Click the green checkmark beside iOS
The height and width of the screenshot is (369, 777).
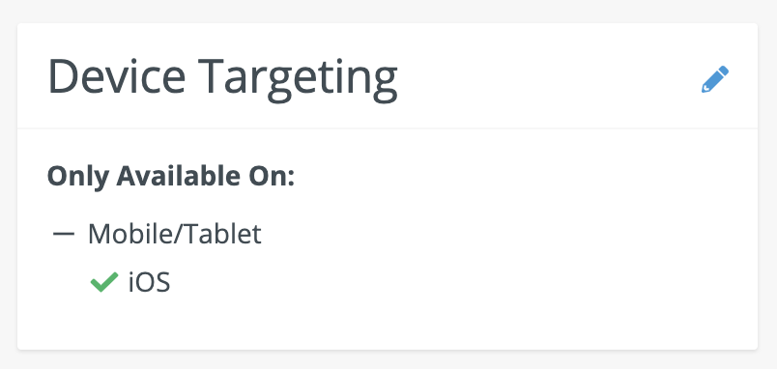pyautogui.click(x=104, y=282)
